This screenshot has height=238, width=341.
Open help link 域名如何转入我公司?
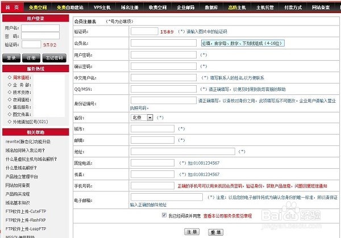[x=25, y=151]
